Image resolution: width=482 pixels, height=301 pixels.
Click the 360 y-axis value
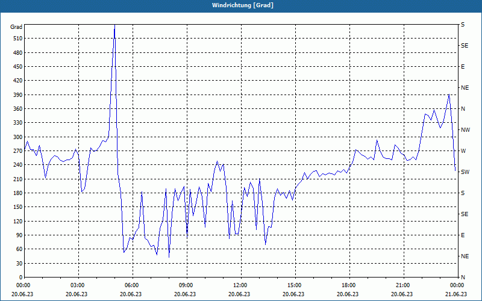tap(18, 109)
